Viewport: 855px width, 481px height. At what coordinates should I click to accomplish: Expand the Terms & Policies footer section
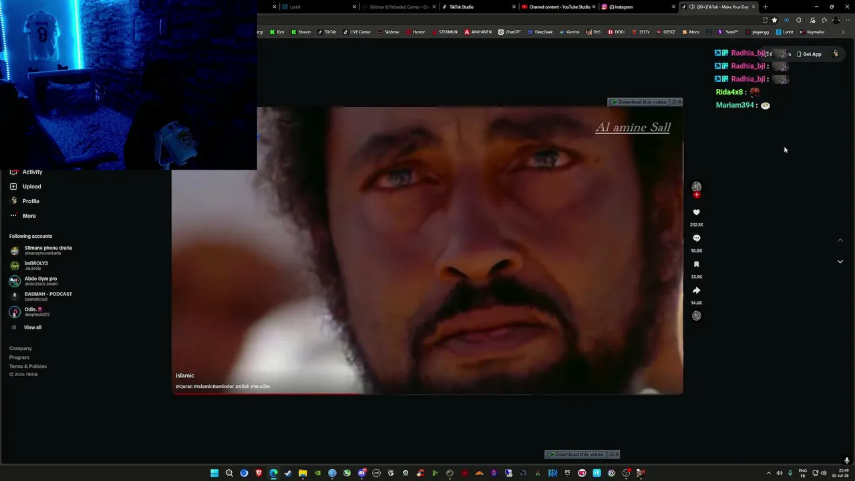point(28,366)
